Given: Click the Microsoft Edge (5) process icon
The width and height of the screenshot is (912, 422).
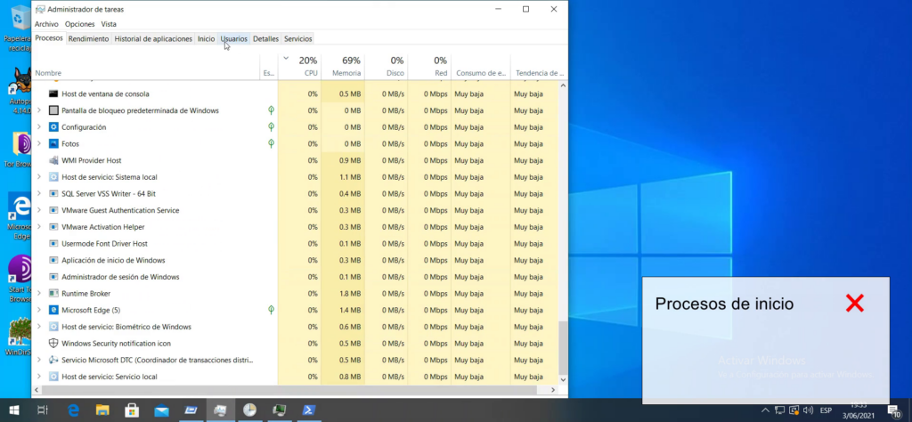Looking at the screenshot, I should 53,310.
